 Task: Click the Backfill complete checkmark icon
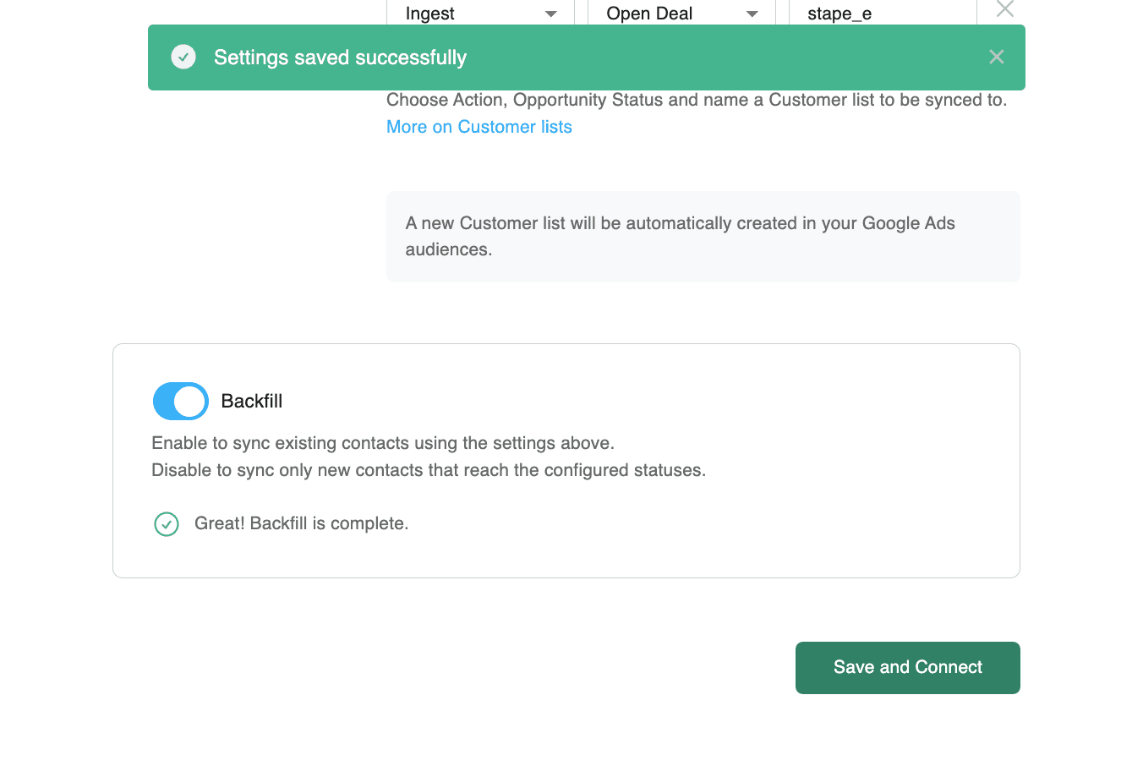tap(167, 524)
